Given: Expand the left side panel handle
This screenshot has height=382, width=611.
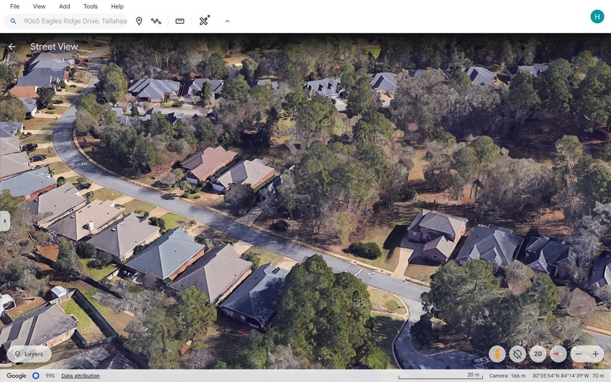Looking at the screenshot, I should pyautogui.click(x=5, y=221).
